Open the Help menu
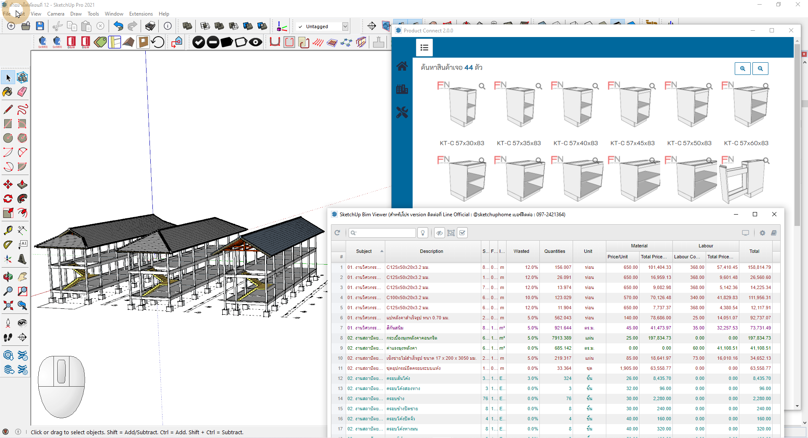 164,14
